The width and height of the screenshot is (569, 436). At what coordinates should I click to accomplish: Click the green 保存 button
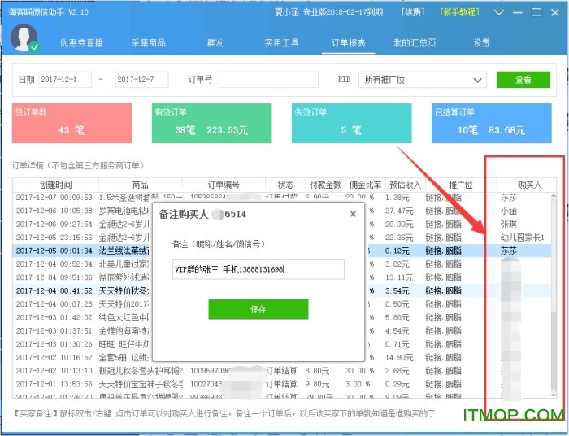pyautogui.click(x=258, y=309)
